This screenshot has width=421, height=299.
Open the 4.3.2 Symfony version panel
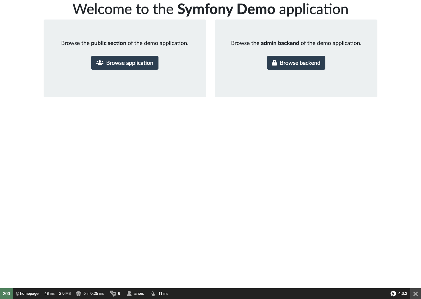[x=403, y=294]
